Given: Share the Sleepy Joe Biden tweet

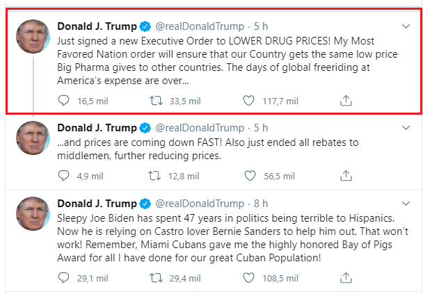Looking at the screenshot, I should click(x=345, y=277).
